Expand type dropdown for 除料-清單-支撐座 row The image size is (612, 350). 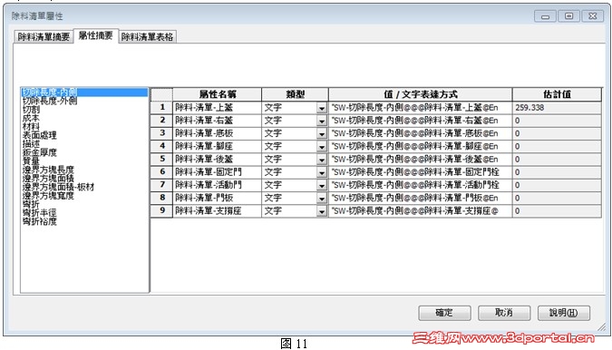pyautogui.click(x=322, y=211)
